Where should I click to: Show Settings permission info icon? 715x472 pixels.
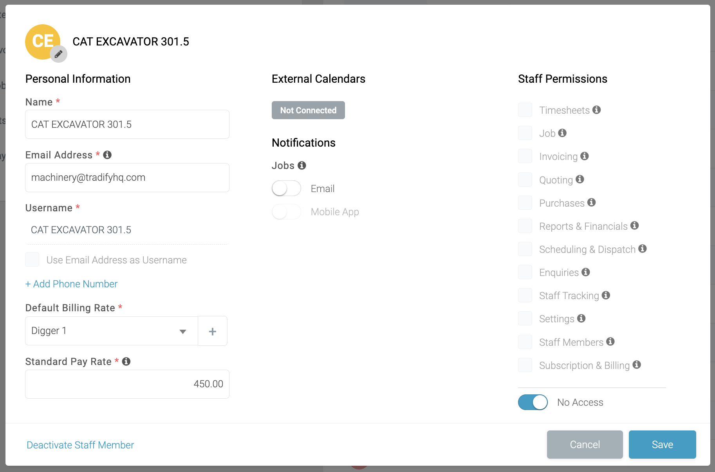(x=581, y=318)
